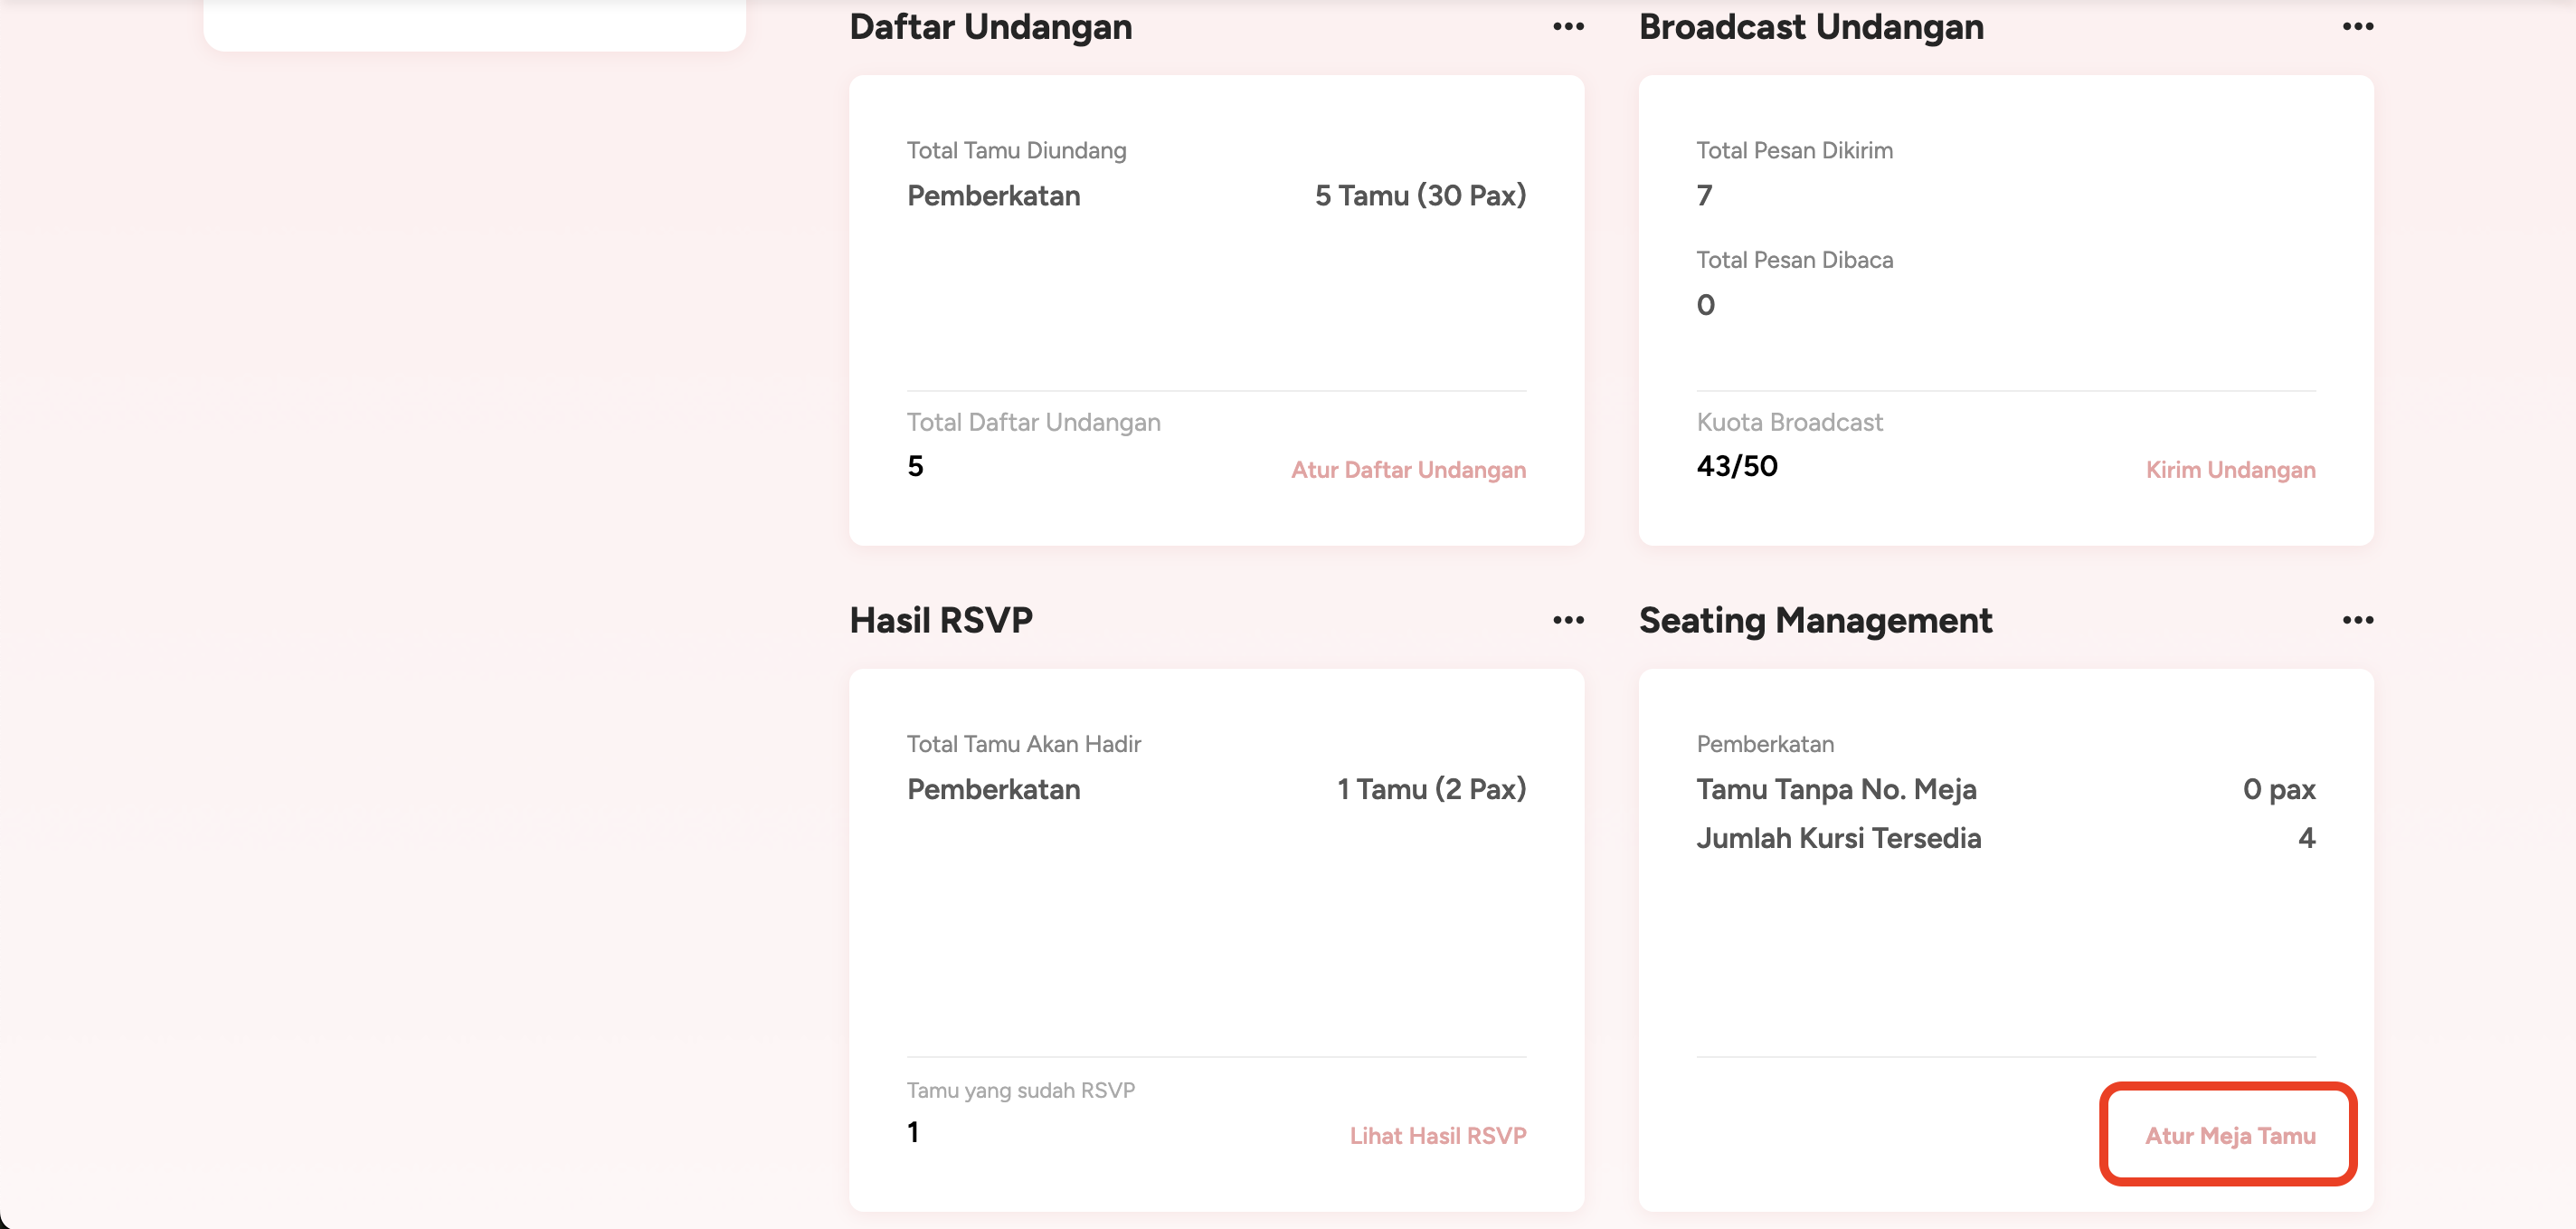
Task: Open the Kirim Undangan link
Action: (2230, 470)
